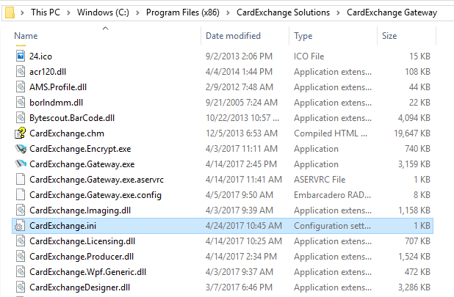
Task: Select the file named CardExchange.Gateway.exe
Action: click(82, 164)
